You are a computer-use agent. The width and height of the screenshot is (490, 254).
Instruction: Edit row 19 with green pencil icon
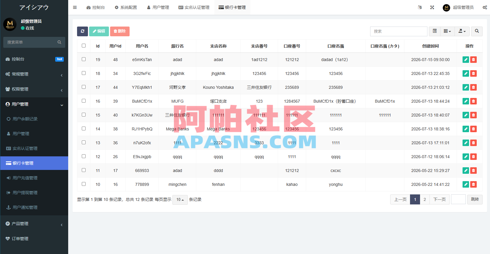tap(466, 60)
